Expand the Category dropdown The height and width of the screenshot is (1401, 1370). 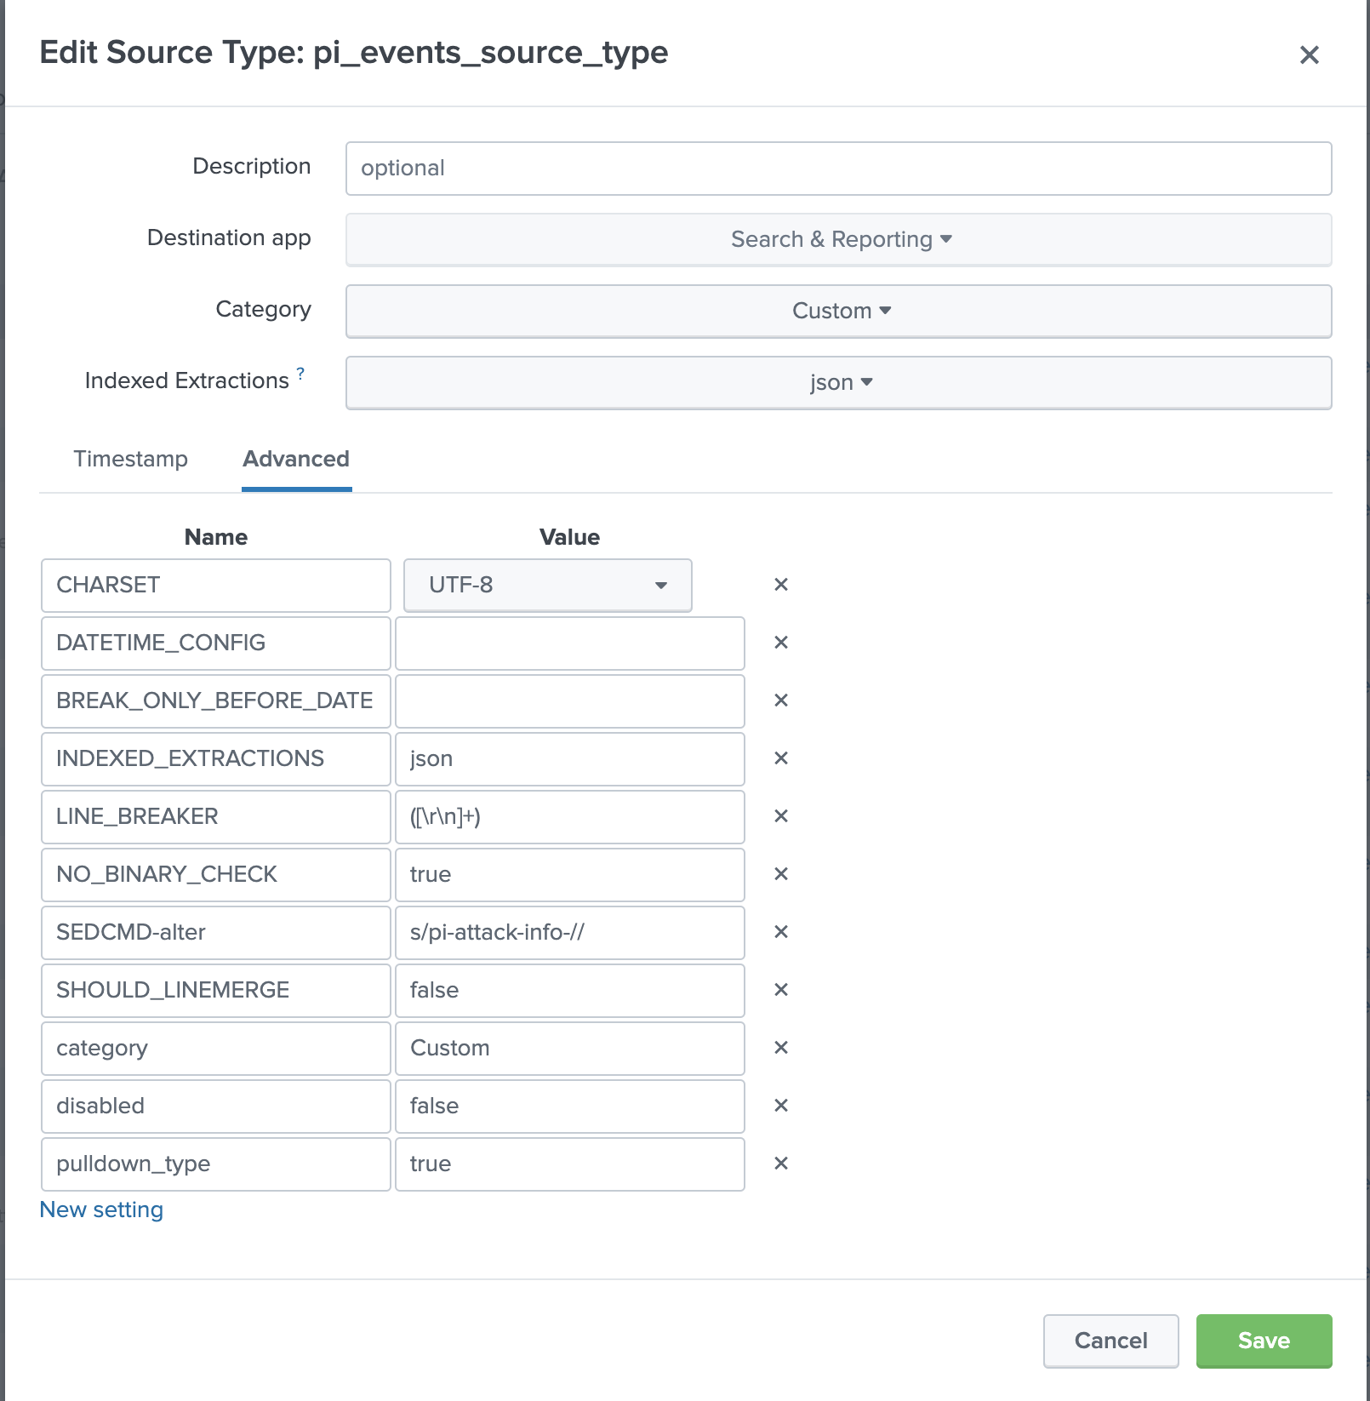click(838, 311)
